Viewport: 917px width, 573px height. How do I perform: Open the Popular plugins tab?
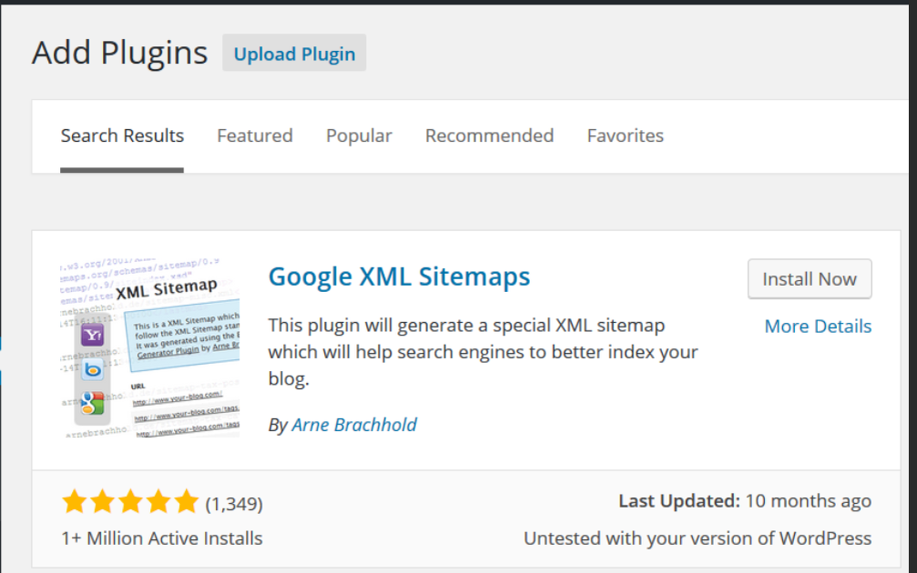click(359, 136)
